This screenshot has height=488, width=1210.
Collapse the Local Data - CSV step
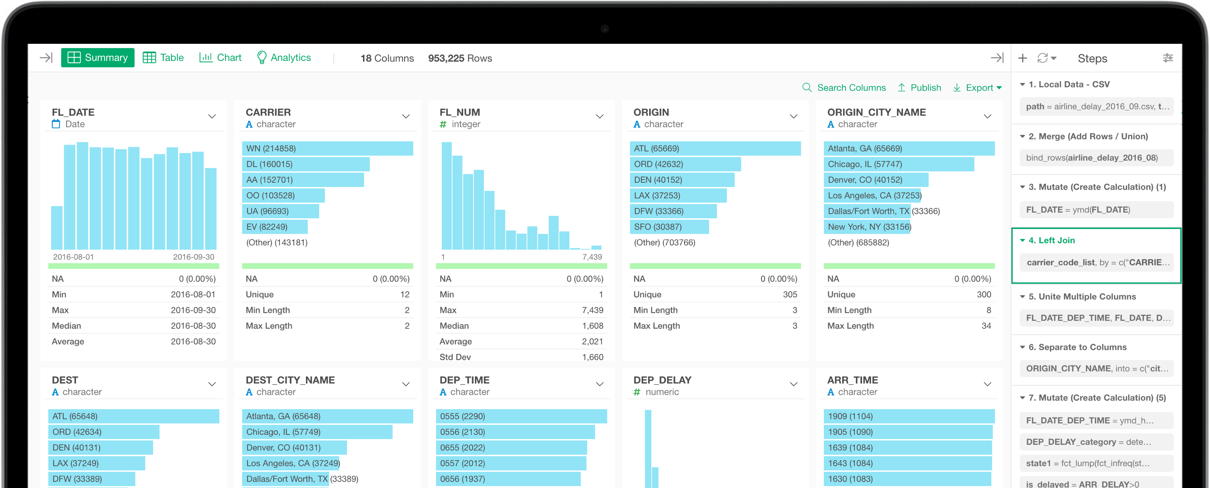[1022, 85]
